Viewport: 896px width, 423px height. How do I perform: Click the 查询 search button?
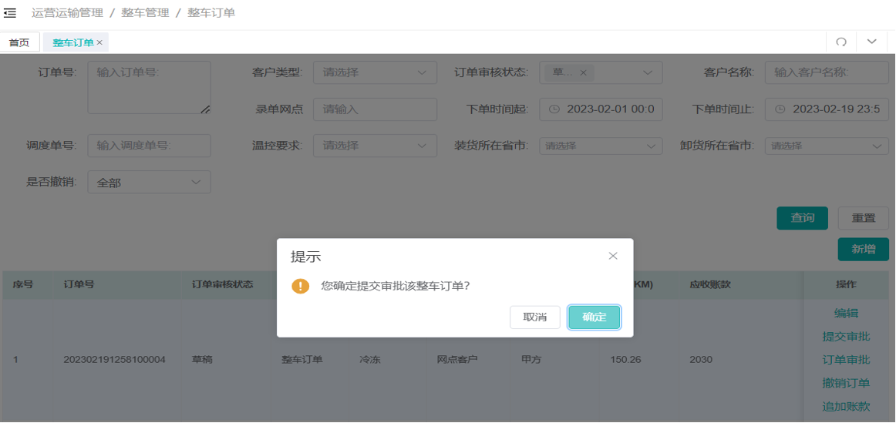tap(802, 218)
